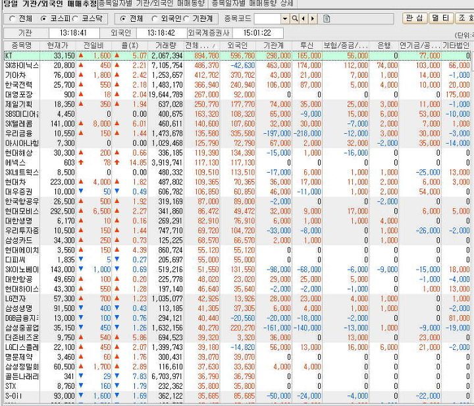The height and width of the screenshot is (406, 474).
Task: Click 골든나래리 volume 6,703,971
Action: 167,376
